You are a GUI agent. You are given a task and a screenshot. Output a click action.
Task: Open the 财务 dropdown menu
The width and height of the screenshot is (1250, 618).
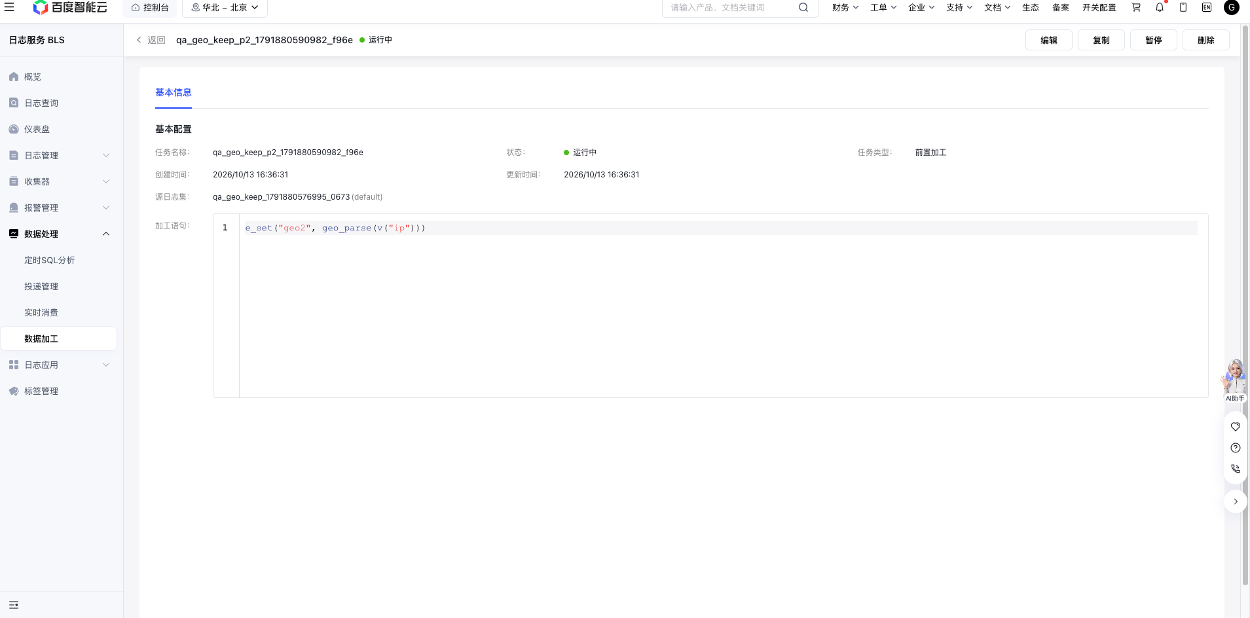(845, 8)
